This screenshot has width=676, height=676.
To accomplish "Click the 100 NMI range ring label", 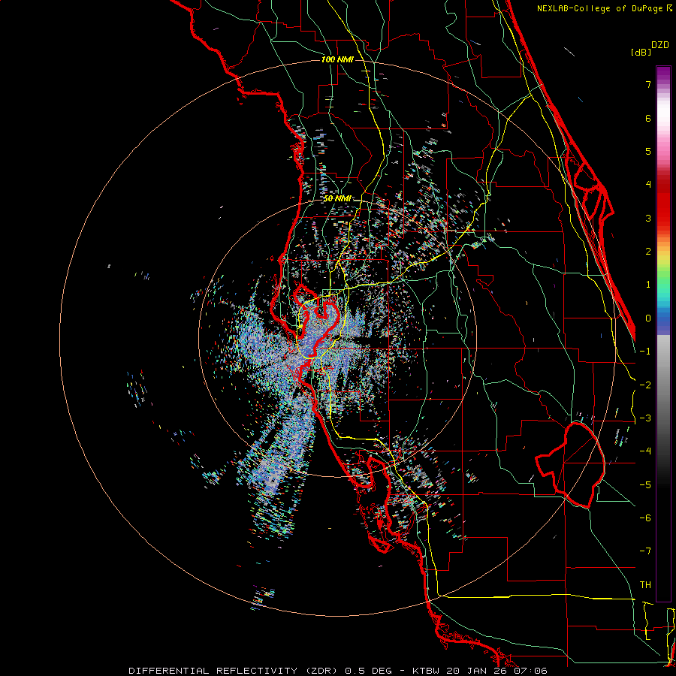I will 337,59.
